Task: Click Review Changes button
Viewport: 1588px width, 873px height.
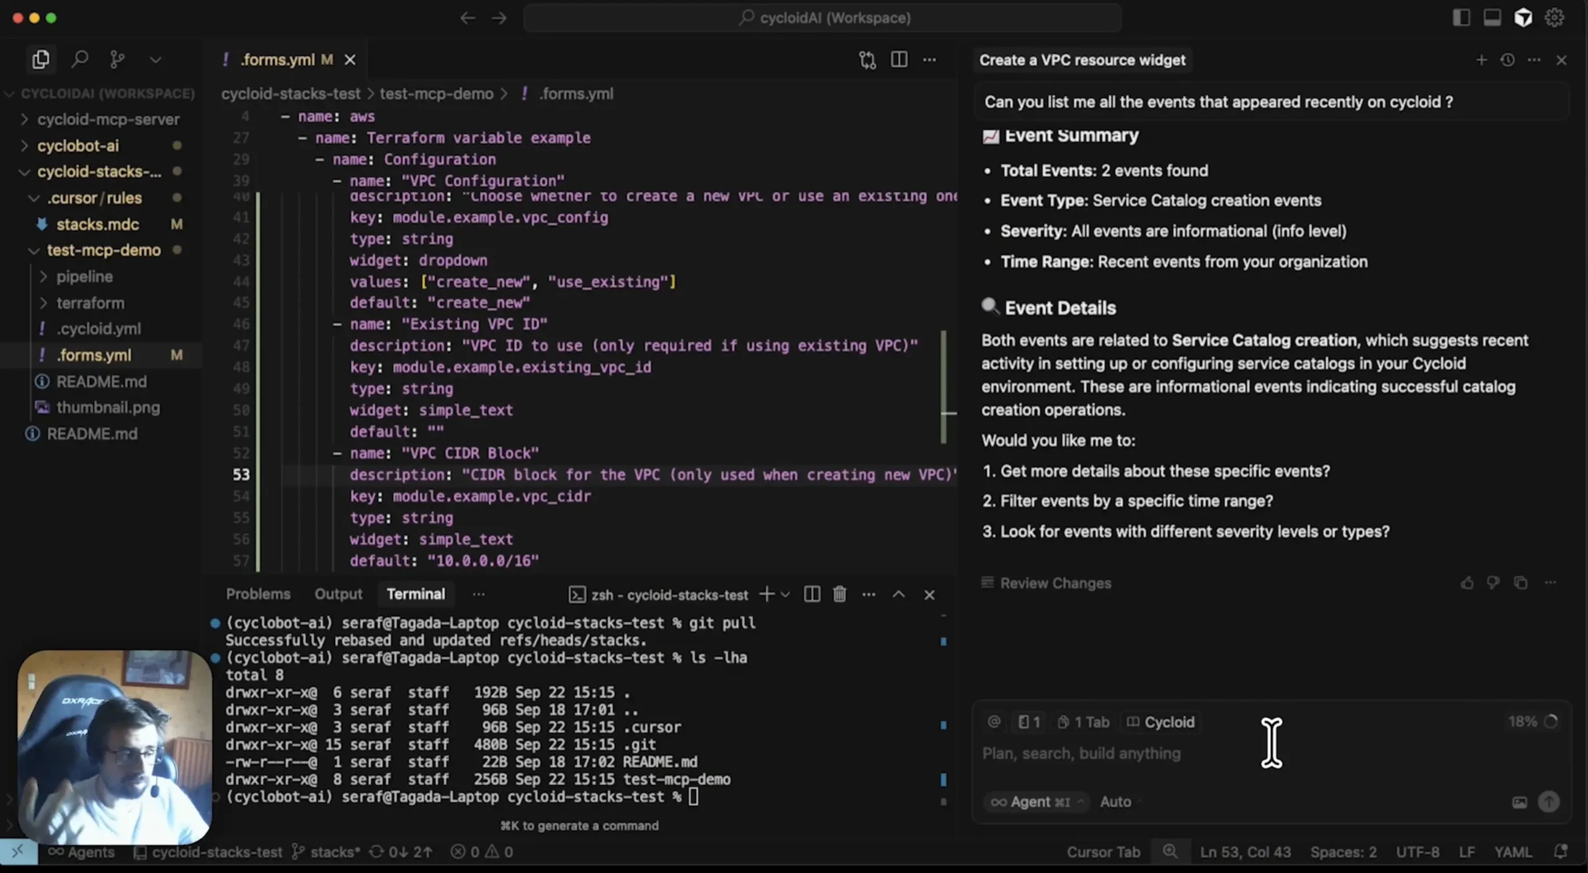Action: (1046, 583)
